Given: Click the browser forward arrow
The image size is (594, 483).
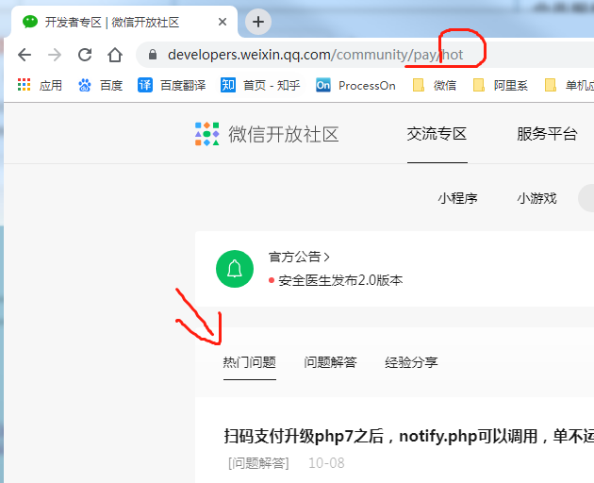Looking at the screenshot, I should pos(55,55).
